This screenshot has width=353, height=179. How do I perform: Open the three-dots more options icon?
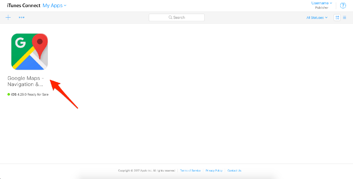(x=22, y=18)
